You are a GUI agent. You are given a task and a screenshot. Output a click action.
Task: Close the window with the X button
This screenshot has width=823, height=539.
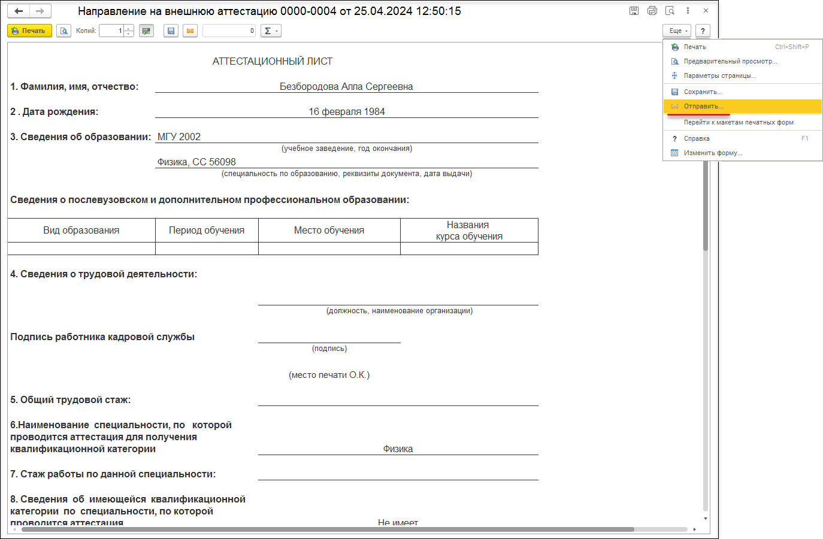point(706,11)
